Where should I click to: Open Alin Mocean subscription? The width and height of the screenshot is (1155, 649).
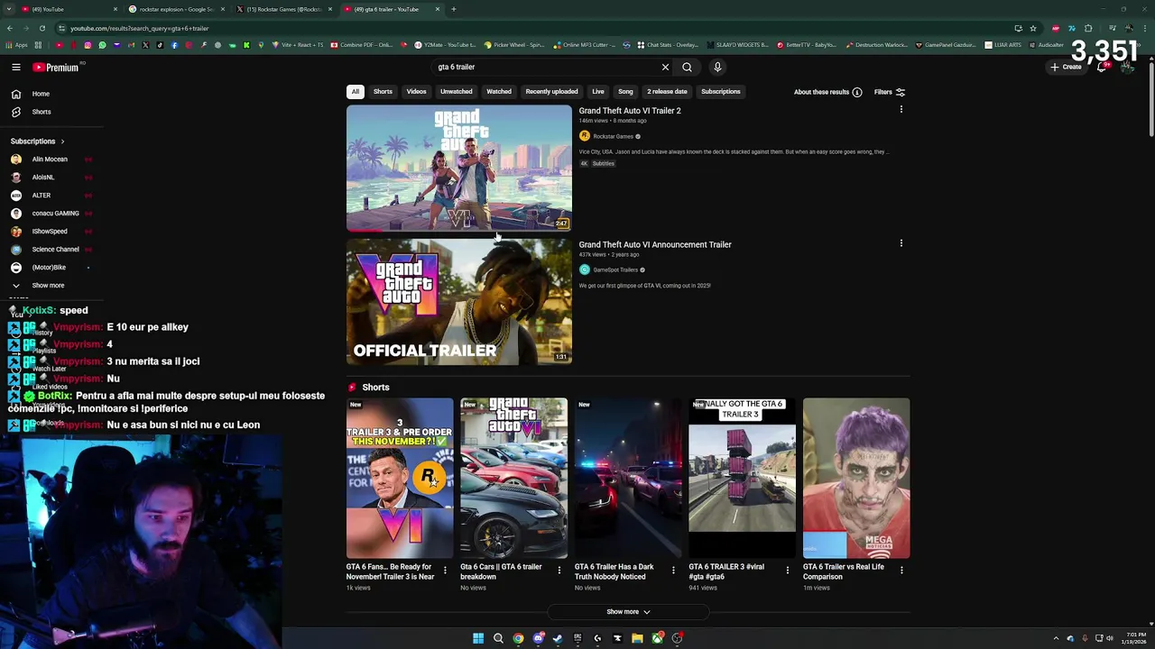tap(50, 160)
